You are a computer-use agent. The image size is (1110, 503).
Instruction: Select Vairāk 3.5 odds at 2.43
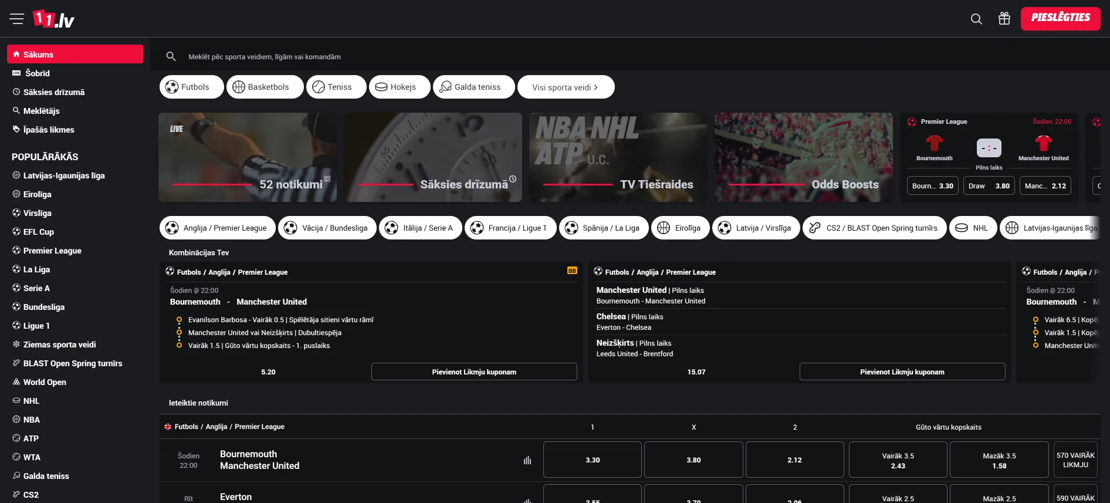tap(898, 460)
